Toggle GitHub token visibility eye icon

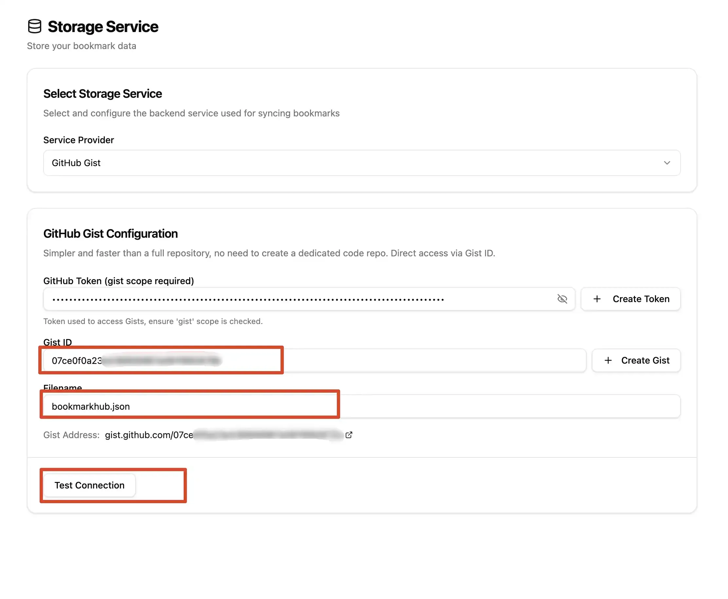click(562, 299)
